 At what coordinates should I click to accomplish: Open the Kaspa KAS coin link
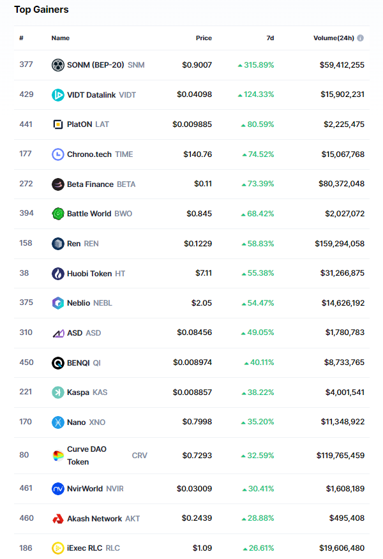(x=87, y=392)
